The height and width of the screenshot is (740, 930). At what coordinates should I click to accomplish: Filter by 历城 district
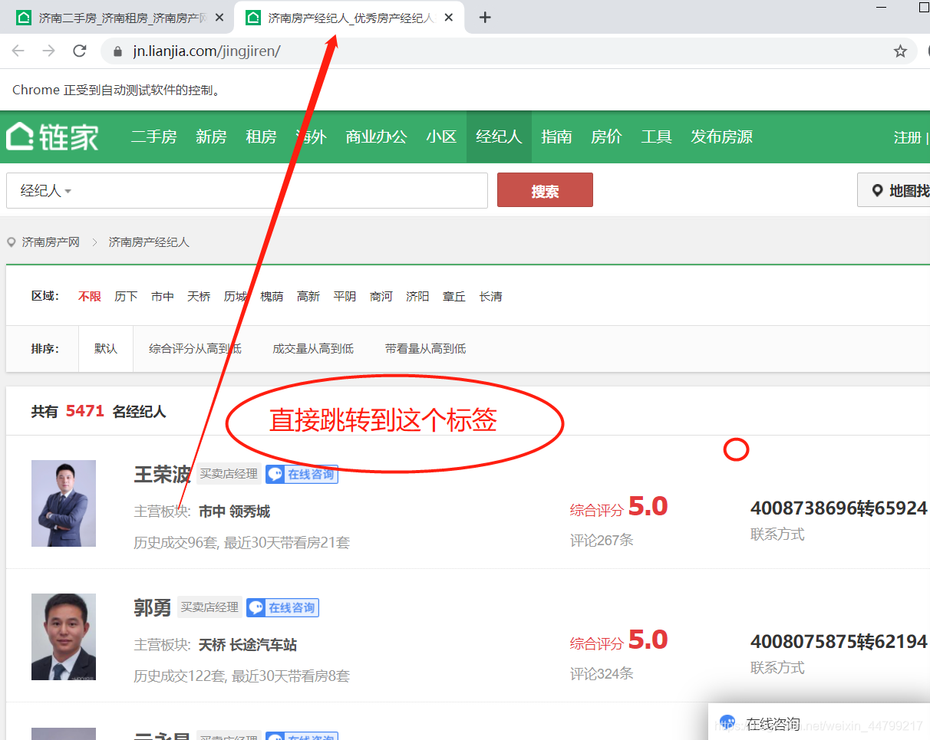click(236, 296)
